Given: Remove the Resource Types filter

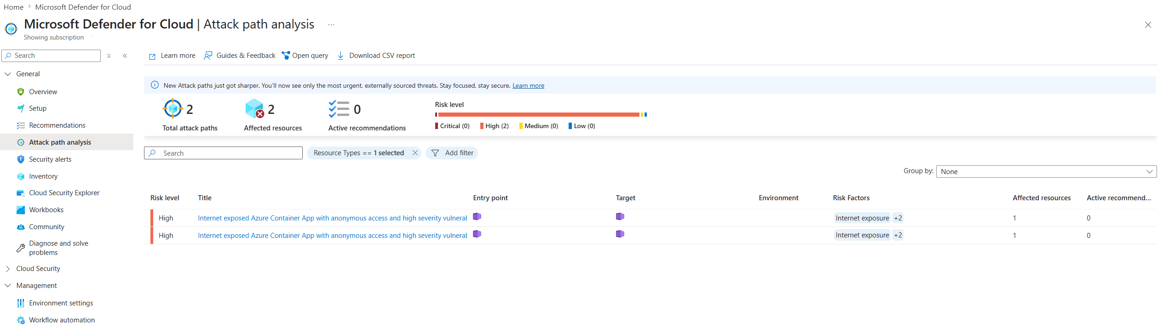Looking at the screenshot, I should tap(415, 153).
